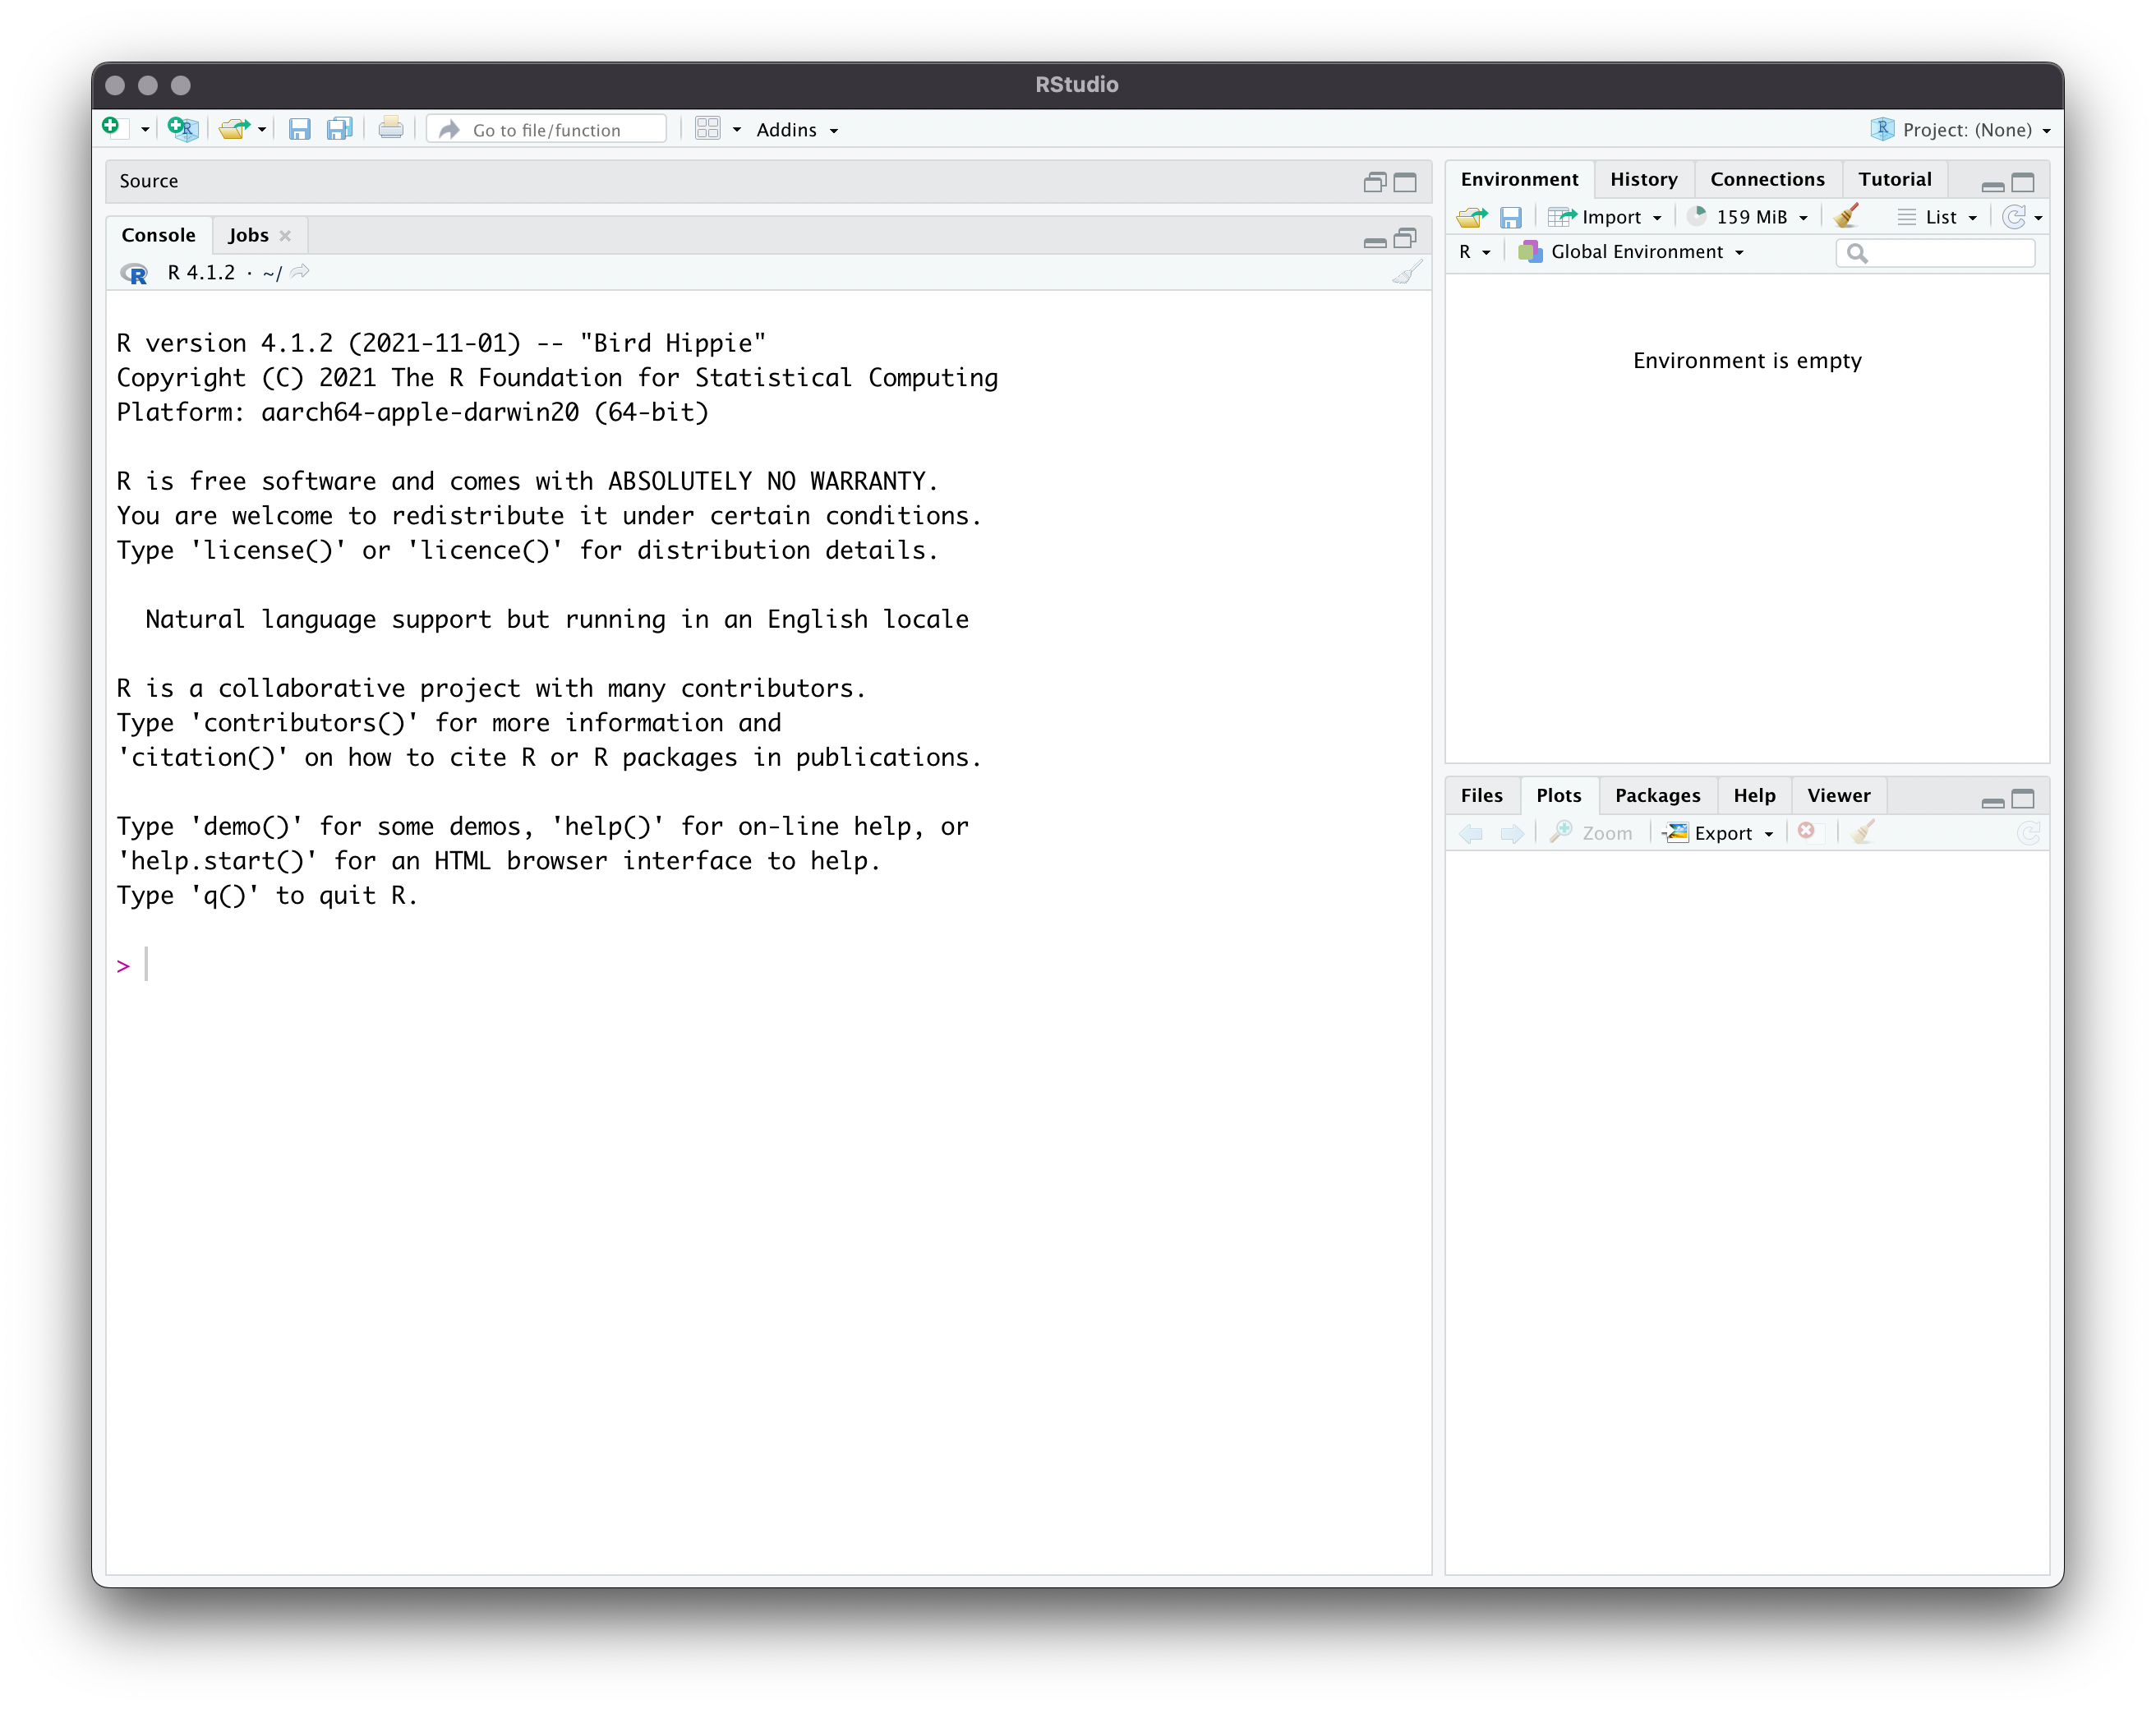Screen dimensions: 2156x1709
Task: Open the Import Dataset dropdown
Action: pos(1605,217)
